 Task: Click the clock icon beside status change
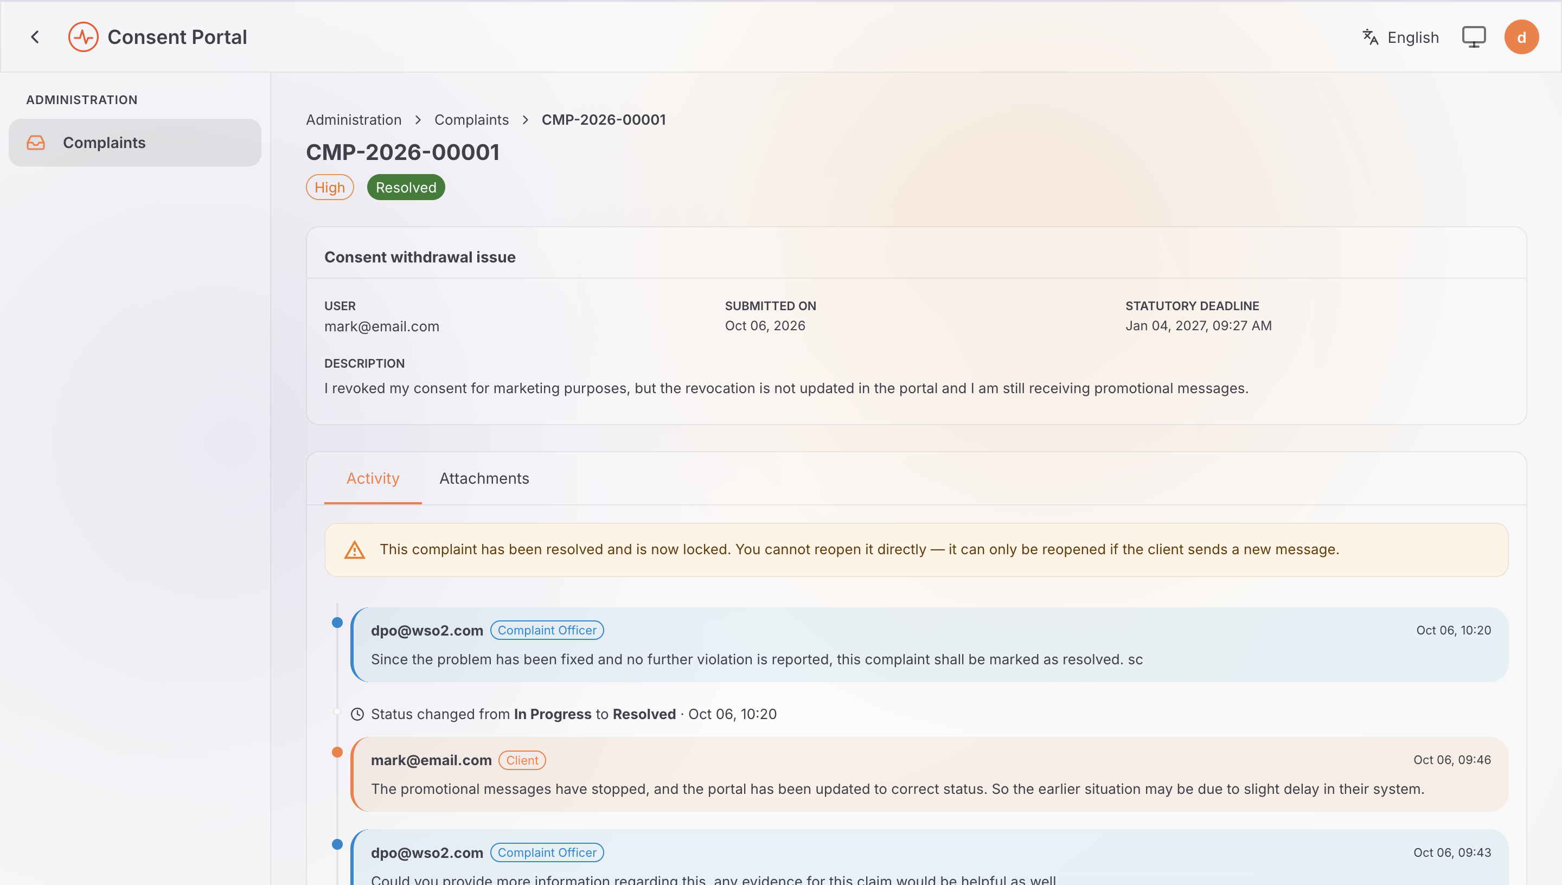click(357, 714)
